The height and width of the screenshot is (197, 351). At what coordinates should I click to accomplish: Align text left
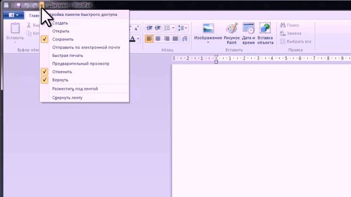click(x=149, y=39)
